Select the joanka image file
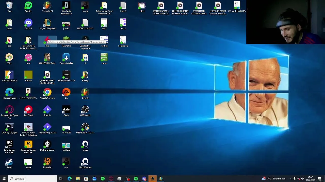 (66, 24)
